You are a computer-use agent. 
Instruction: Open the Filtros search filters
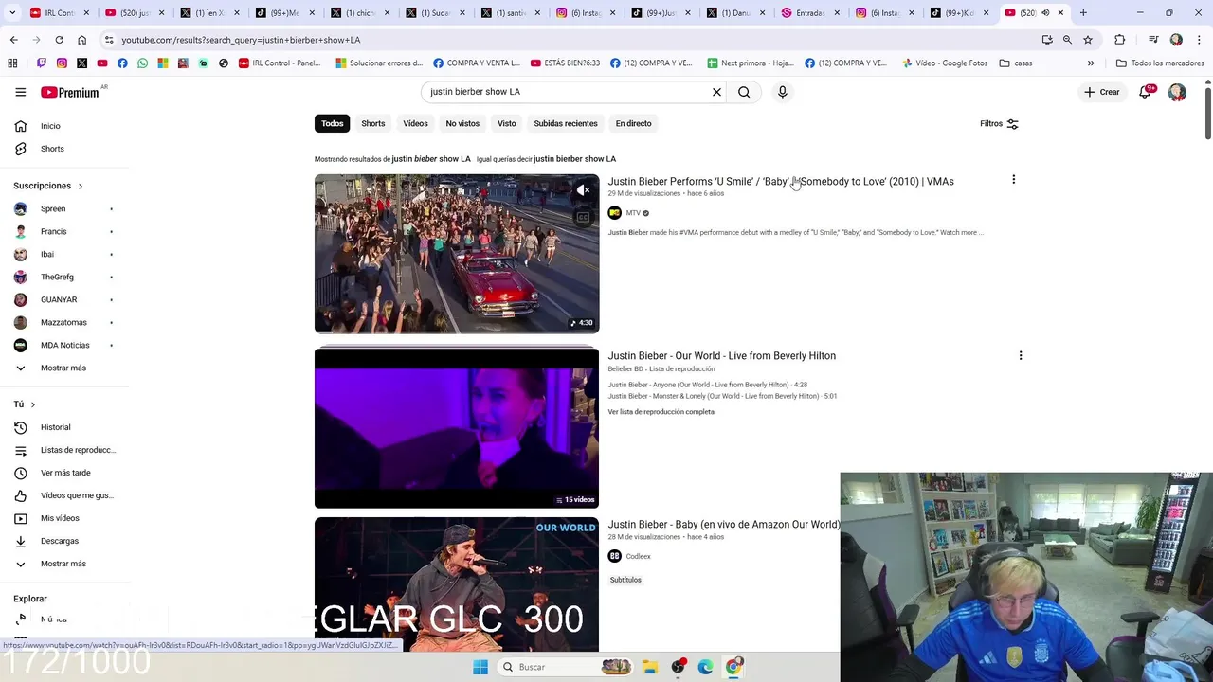tap(999, 123)
